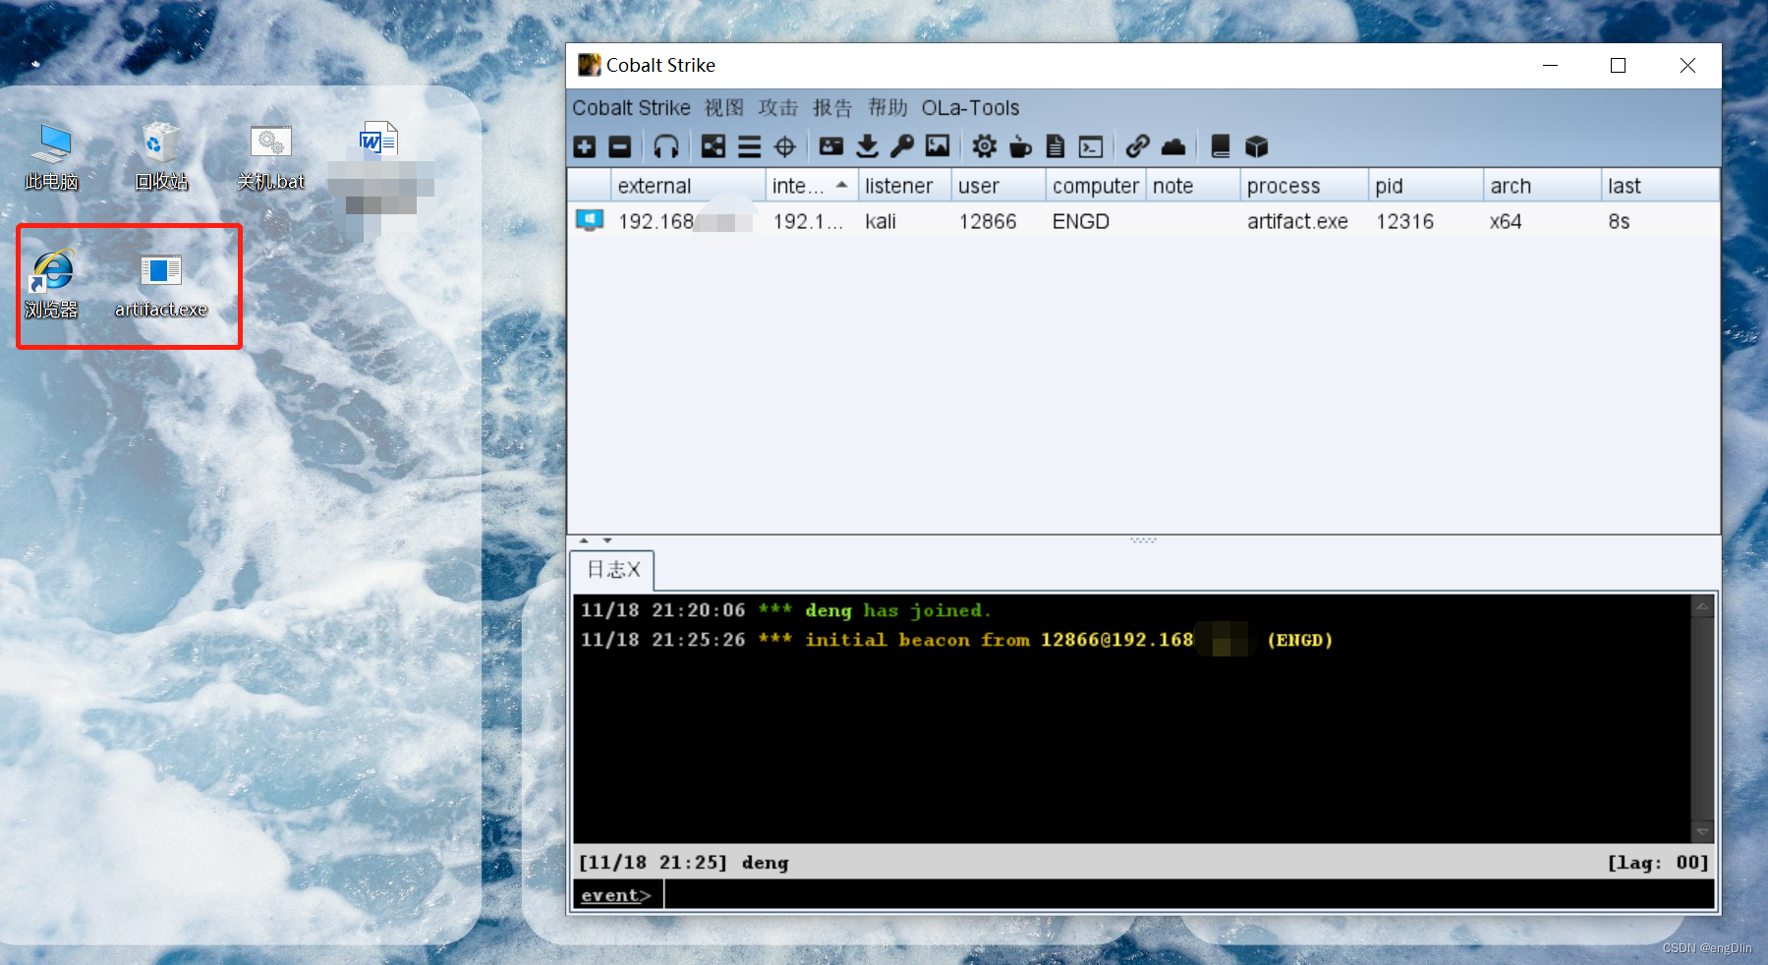
Task: Minimize the Cobalt Strike window
Action: [1550, 66]
